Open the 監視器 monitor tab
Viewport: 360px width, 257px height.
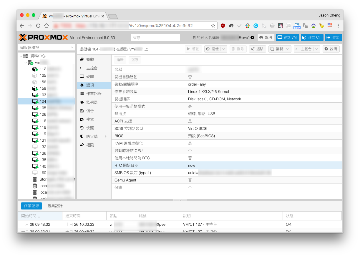point(94,102)
